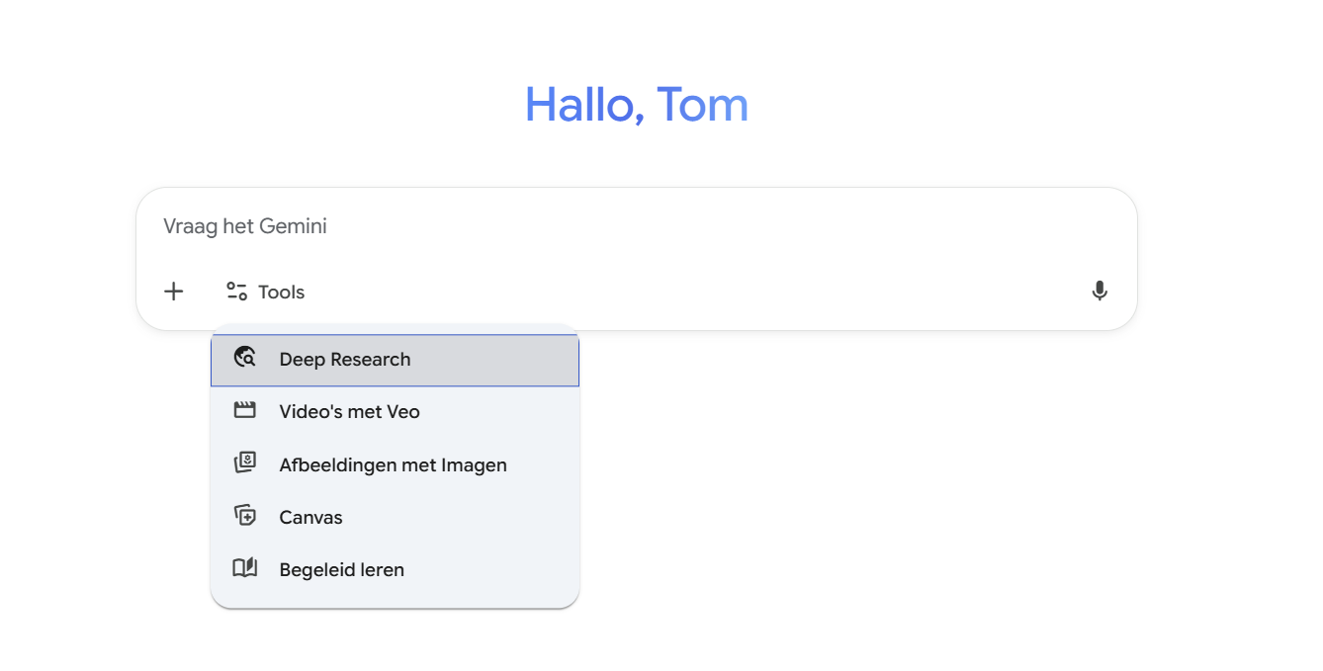Screen dimensions: 1323x671
Task: Click empty prompt area left of microphone
Action: [692, 292]
